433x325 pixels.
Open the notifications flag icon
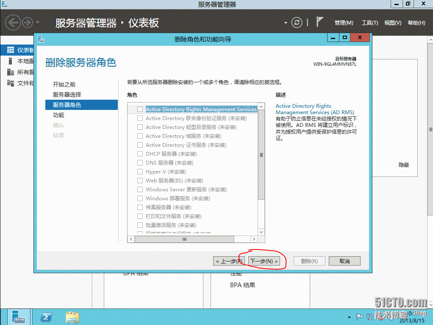pyautogui.click(x=319, y=22)
